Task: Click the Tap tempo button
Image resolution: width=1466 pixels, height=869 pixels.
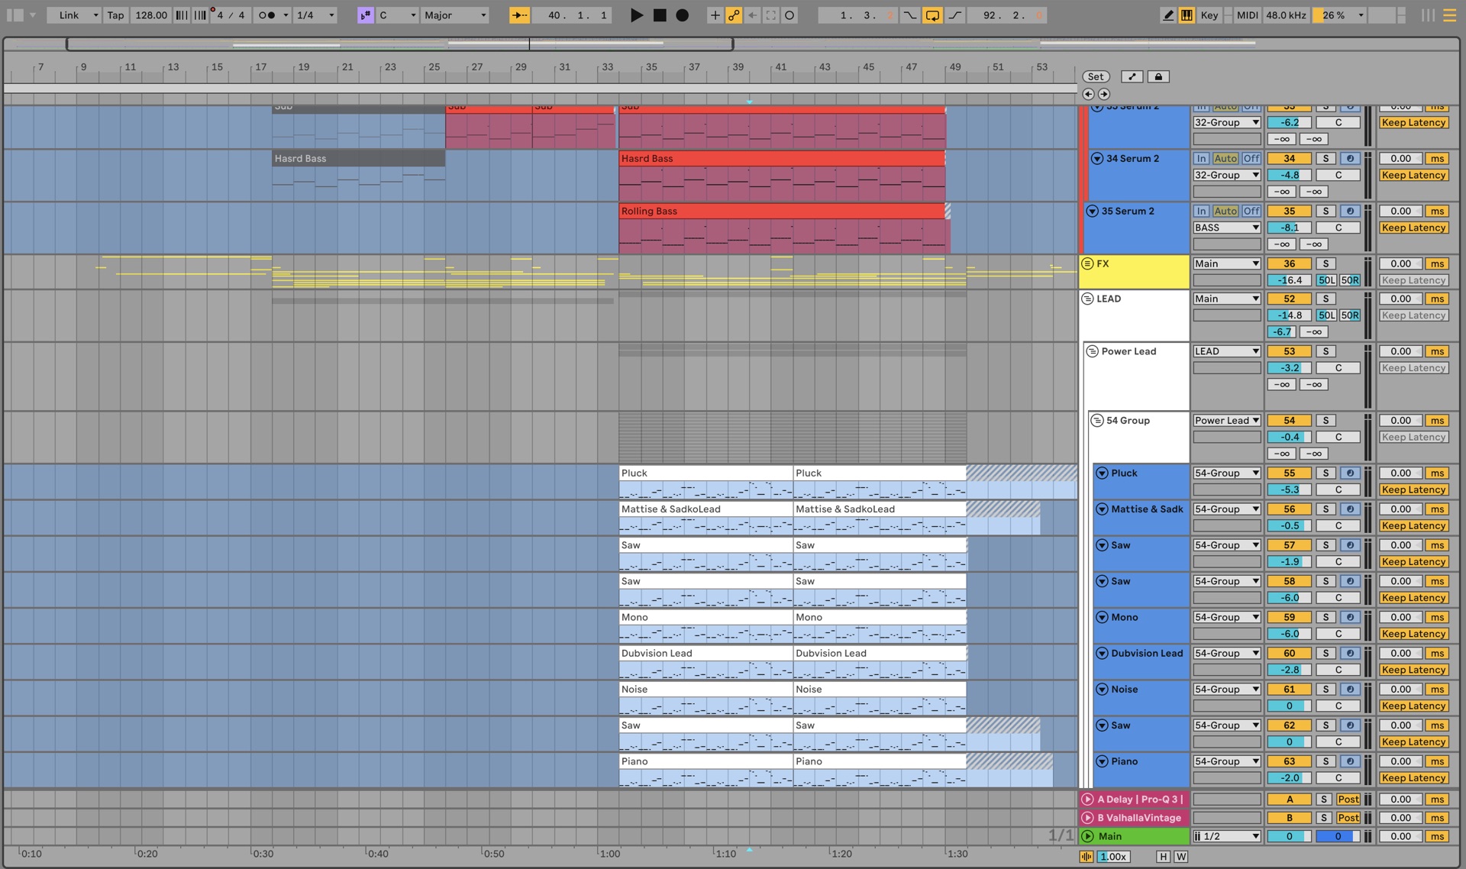Action: [115, 15]
